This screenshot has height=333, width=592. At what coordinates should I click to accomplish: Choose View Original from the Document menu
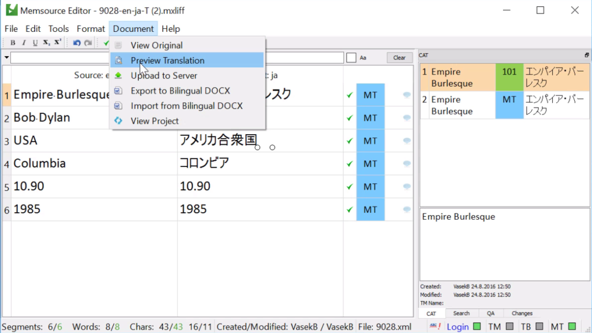click(187, 45)
